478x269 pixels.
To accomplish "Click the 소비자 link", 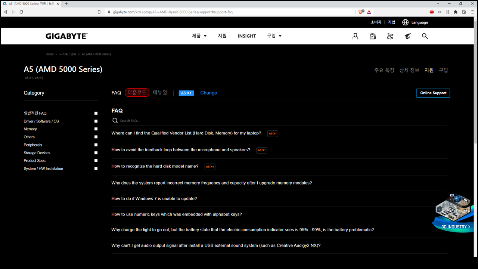I will point(376,22).
